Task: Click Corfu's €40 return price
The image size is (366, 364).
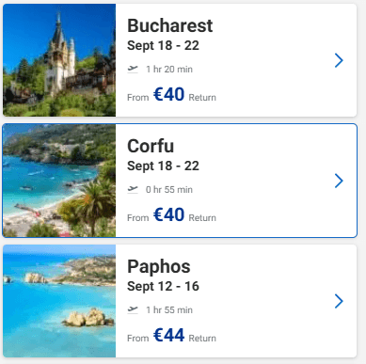Action: pos(168,214)
